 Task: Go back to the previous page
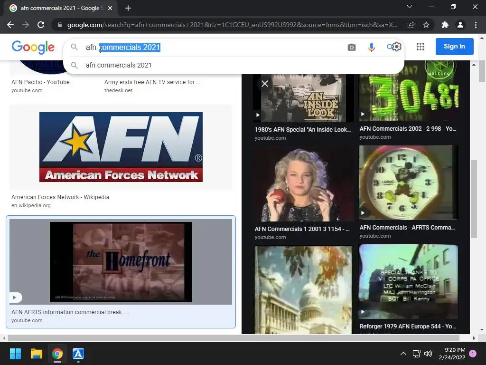pos(10,25)
